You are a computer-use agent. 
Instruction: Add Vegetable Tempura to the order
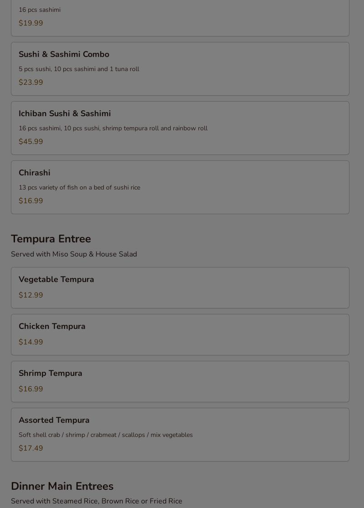click(x=56, y=280)
